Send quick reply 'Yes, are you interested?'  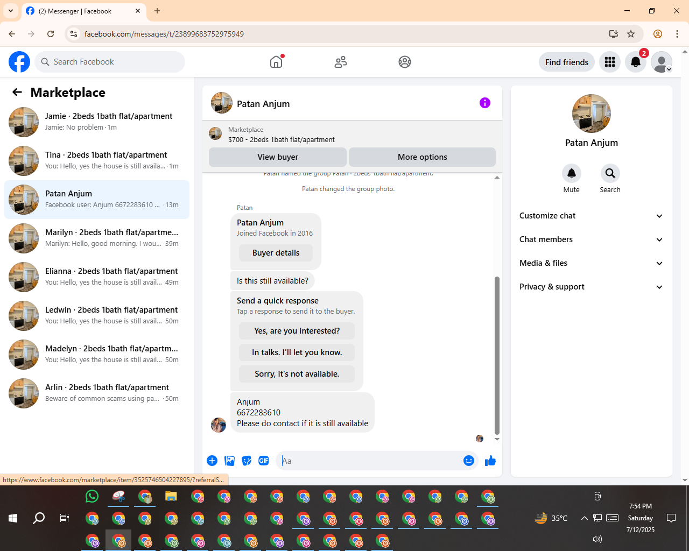297,331
